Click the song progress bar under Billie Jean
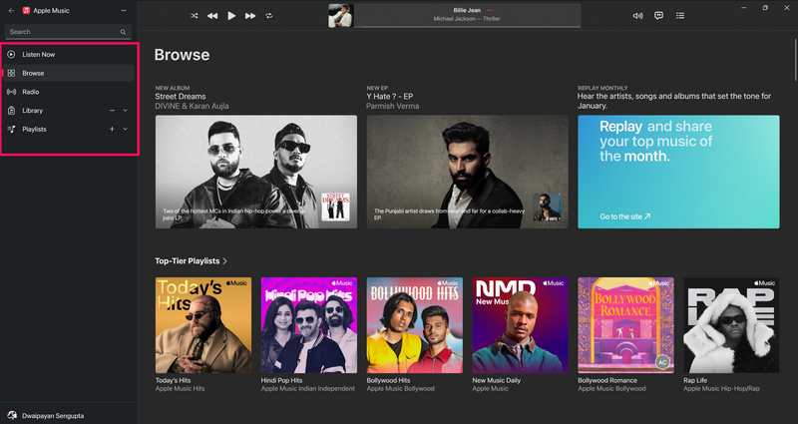The height and width of the screenshot is (424, 798). 467,27
